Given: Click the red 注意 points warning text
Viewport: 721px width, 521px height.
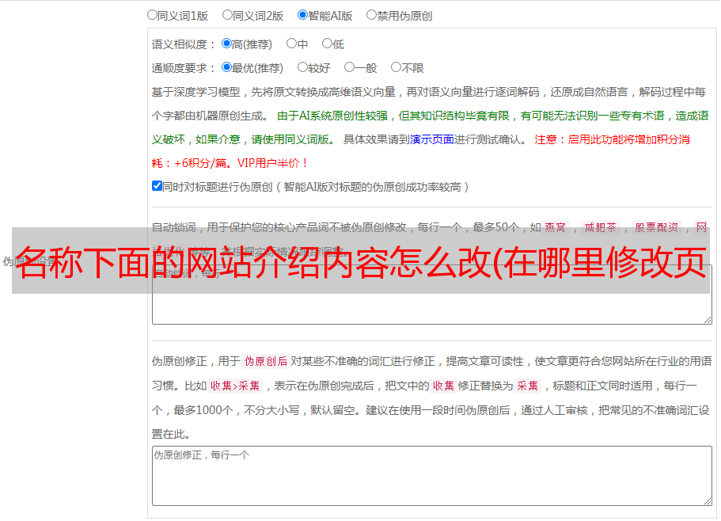Looking at the screenshot, I should (421, 151).
